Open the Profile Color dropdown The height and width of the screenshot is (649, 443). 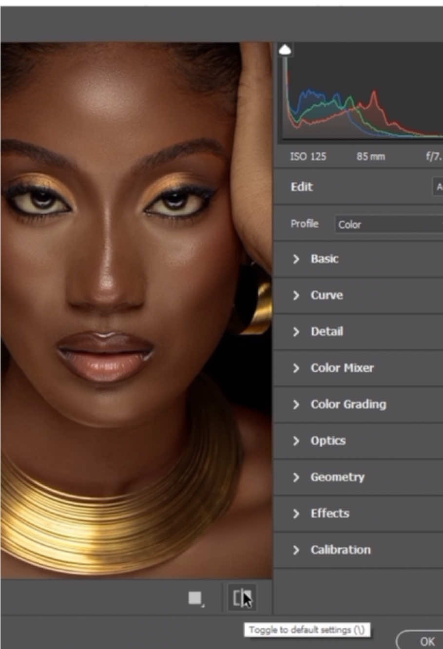[x=389, y=224]
